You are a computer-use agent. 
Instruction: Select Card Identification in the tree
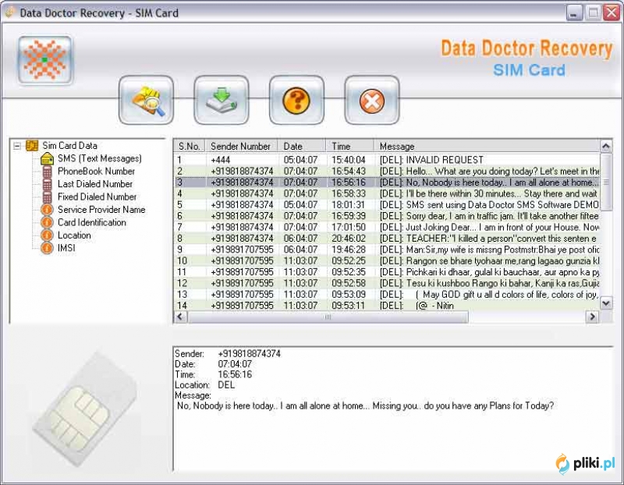pos(92,222)
